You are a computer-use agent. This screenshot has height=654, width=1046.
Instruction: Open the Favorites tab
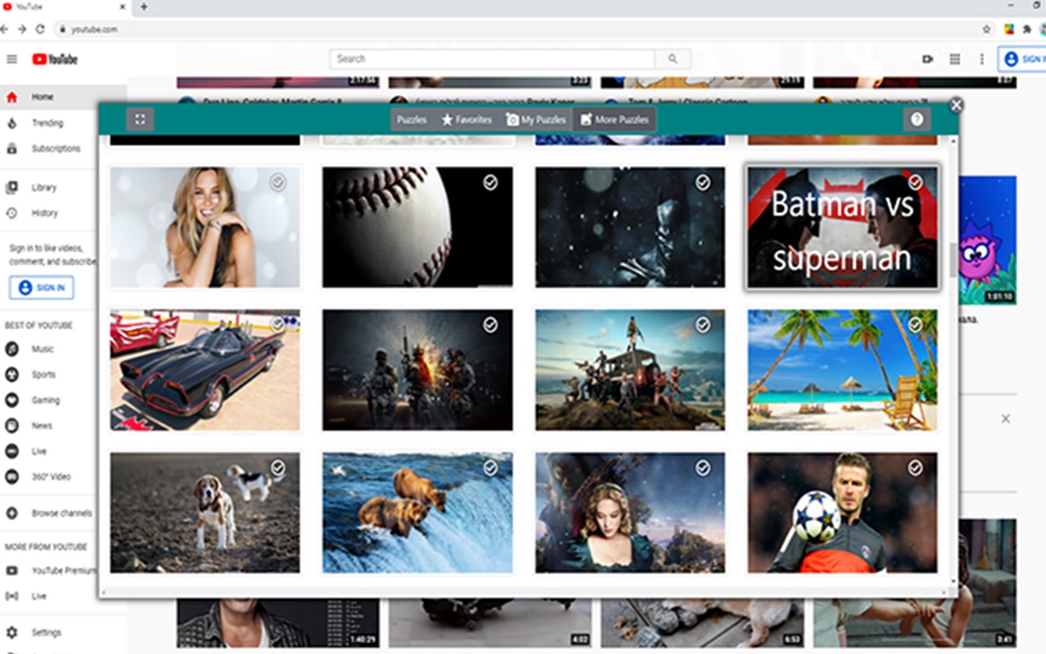[x=467, y=119]
